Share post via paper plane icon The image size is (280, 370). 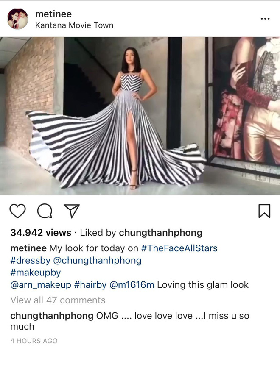point(72,211)
